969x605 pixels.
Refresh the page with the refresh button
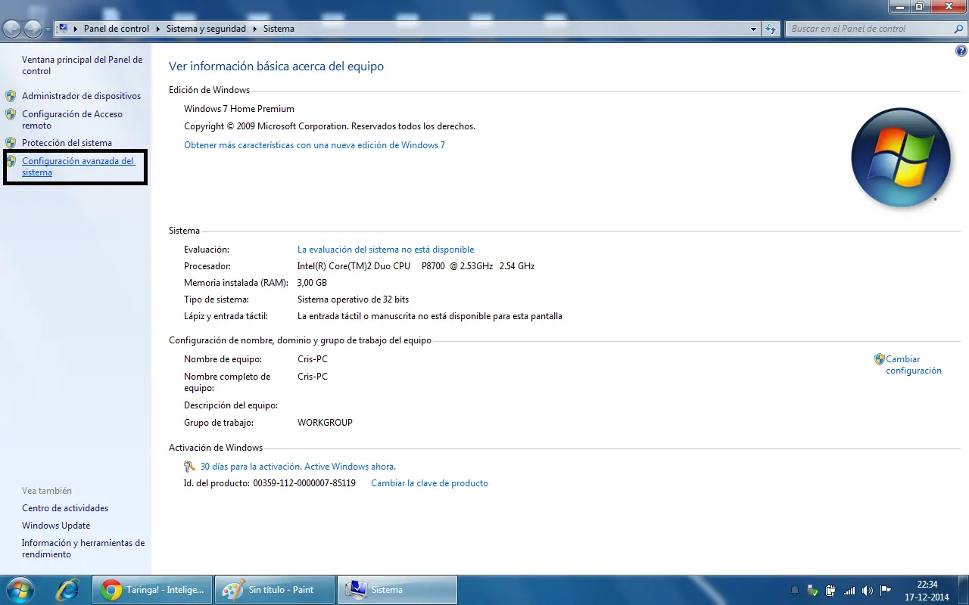pos(771,29)
